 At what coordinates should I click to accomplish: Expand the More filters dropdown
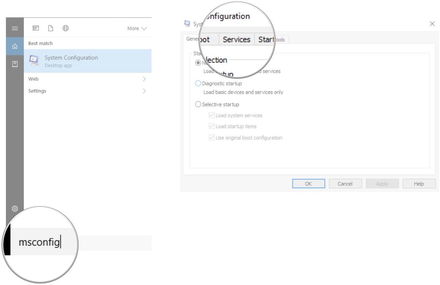136,28
